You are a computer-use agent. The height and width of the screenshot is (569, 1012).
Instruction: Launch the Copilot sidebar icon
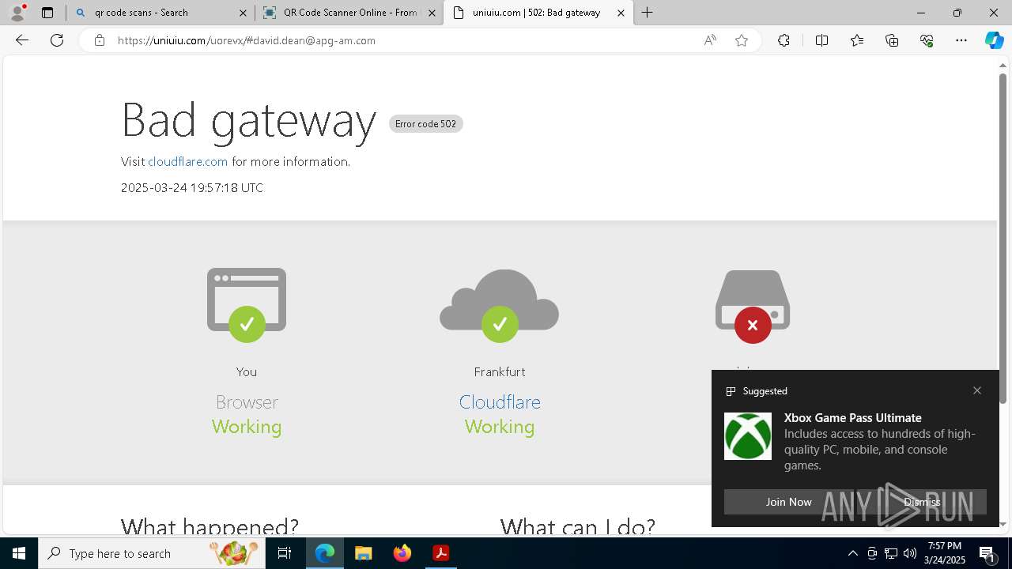994,40
